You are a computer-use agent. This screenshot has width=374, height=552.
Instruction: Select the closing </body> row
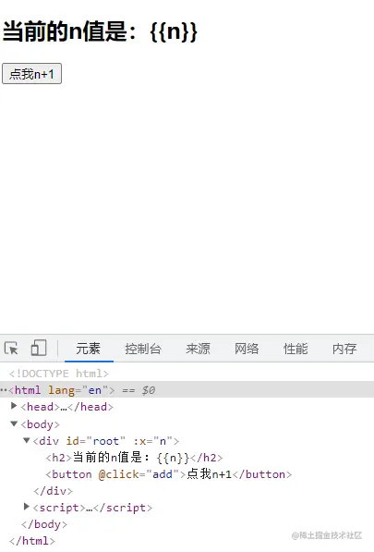(x=44, y=524)
